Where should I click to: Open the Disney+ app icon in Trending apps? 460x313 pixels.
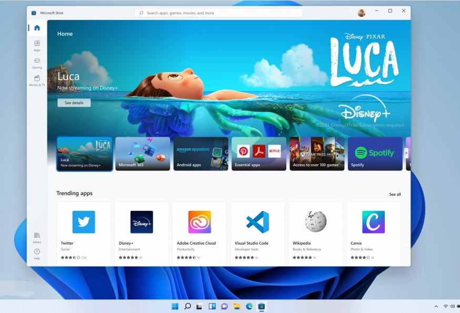(x=142, y=222)
